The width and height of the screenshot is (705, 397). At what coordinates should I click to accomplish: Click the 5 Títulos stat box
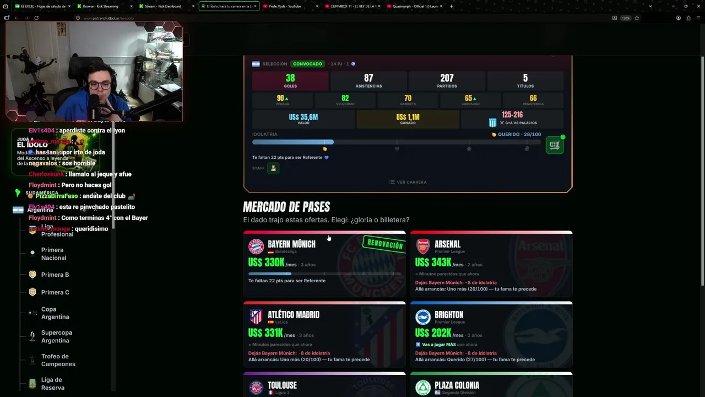tap(525, 81)
